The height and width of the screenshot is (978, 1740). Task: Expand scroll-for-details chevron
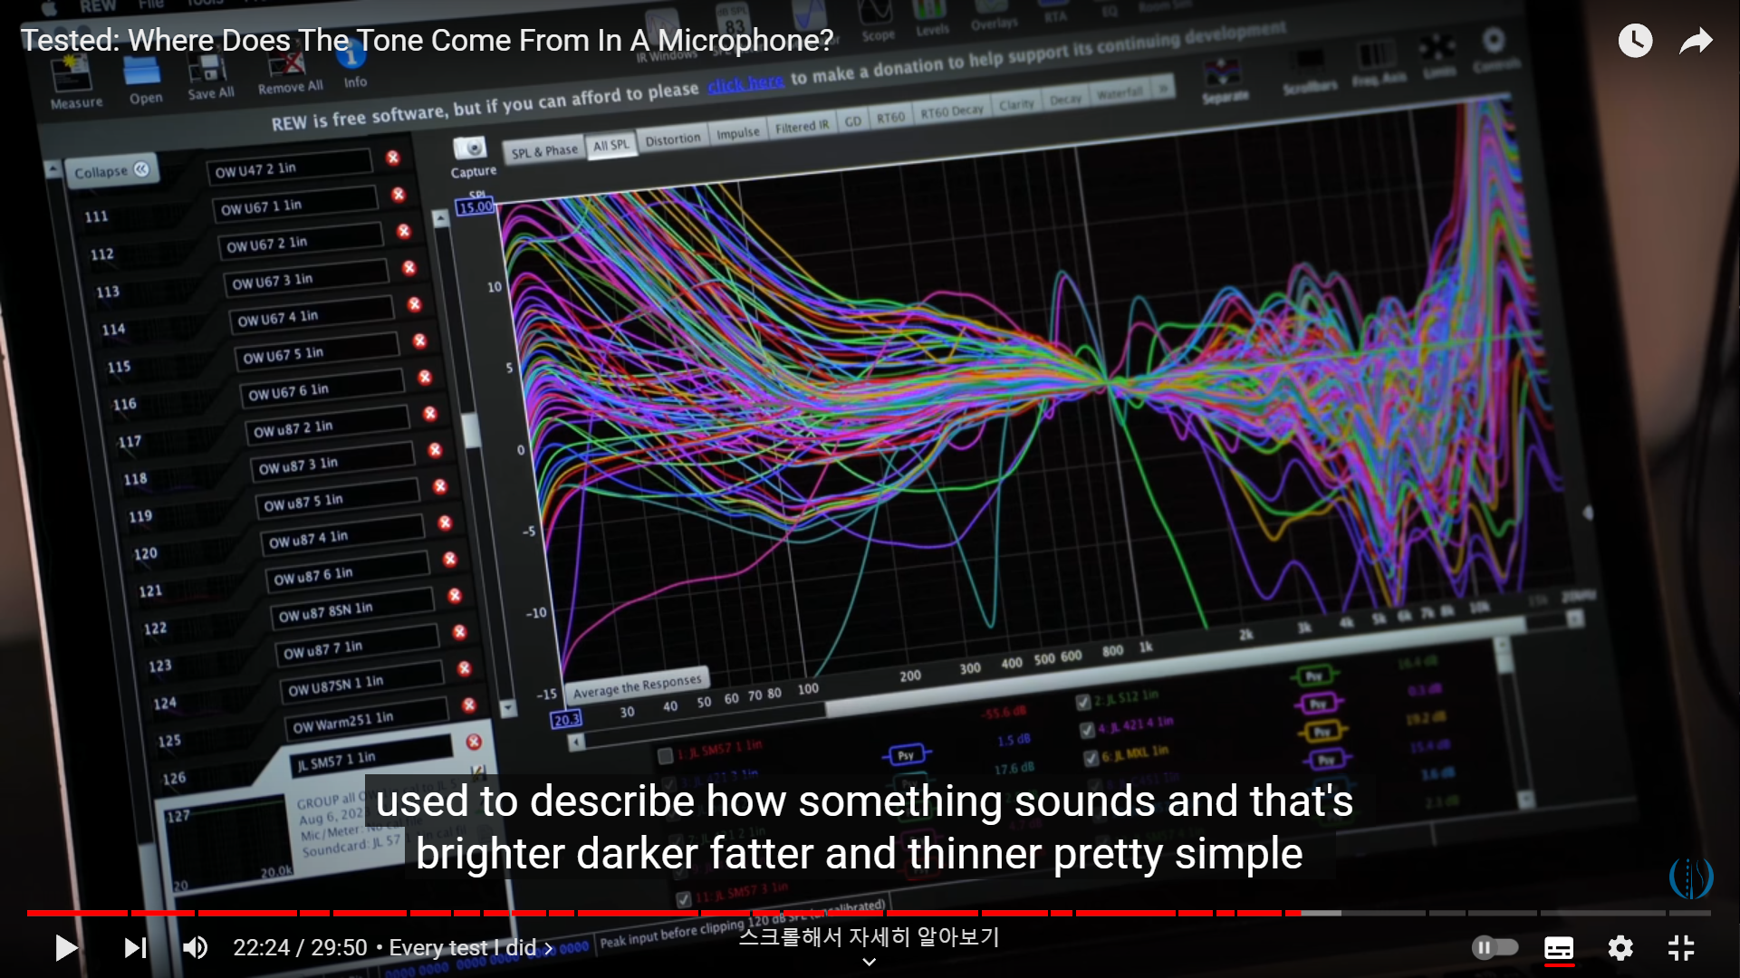coord(869,962)
